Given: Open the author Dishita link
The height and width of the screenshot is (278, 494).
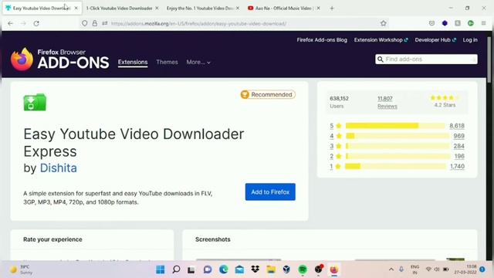Looking at the screenshot, I should (59, 168).
